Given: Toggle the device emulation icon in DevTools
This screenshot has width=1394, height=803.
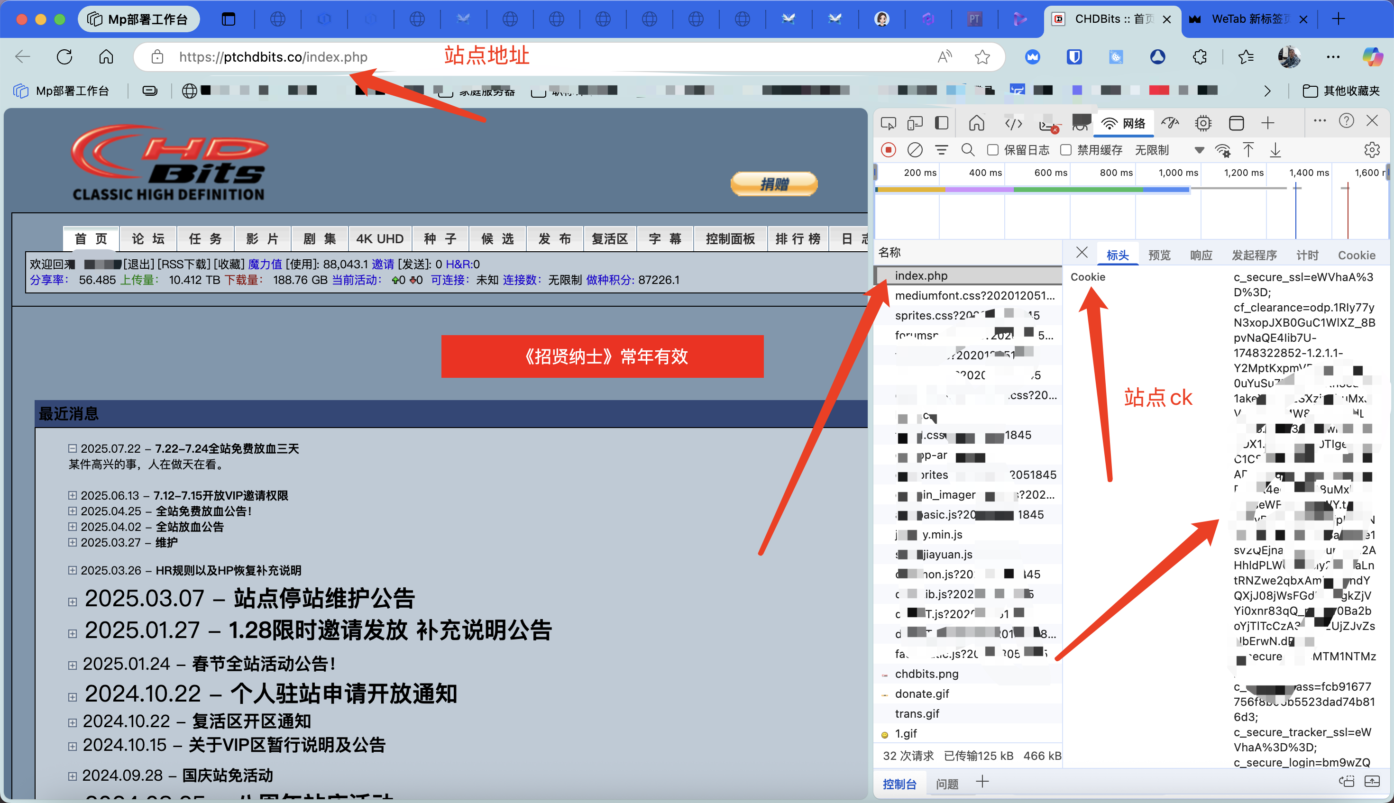Looking at the screenshot, I should click(x=915, y=123).
